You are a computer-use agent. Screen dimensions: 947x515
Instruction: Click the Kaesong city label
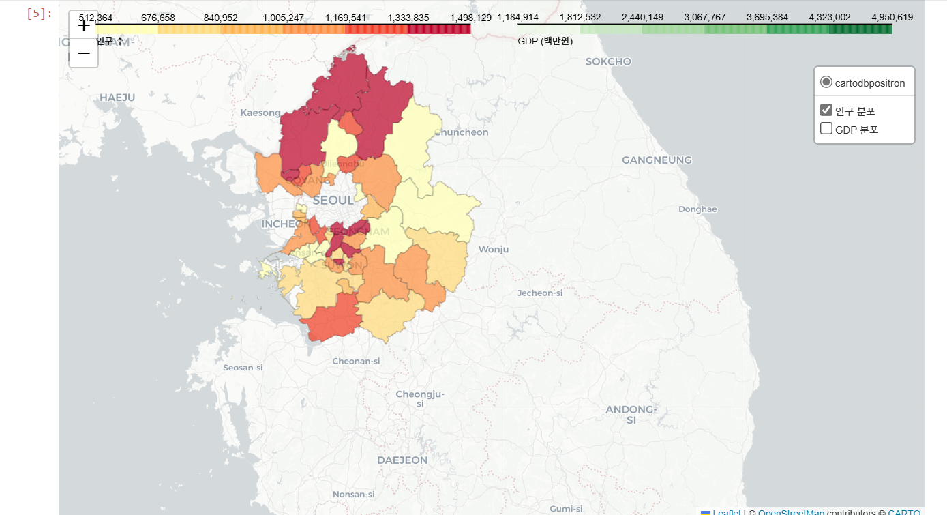click(x=260, y=113)
